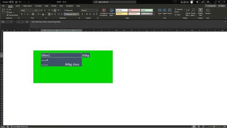The height and width of the screenshot is (128, 227).
Task: Apply the Normal cell style
Action: tap(122, 10)
